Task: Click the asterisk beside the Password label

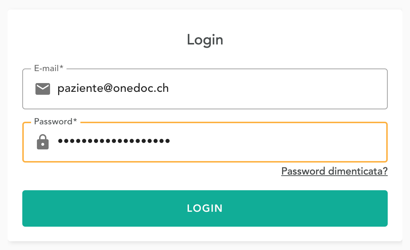Action: [x=75, y=121]
